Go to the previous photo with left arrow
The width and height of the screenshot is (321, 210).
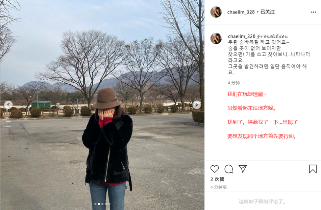pos(8,105)
